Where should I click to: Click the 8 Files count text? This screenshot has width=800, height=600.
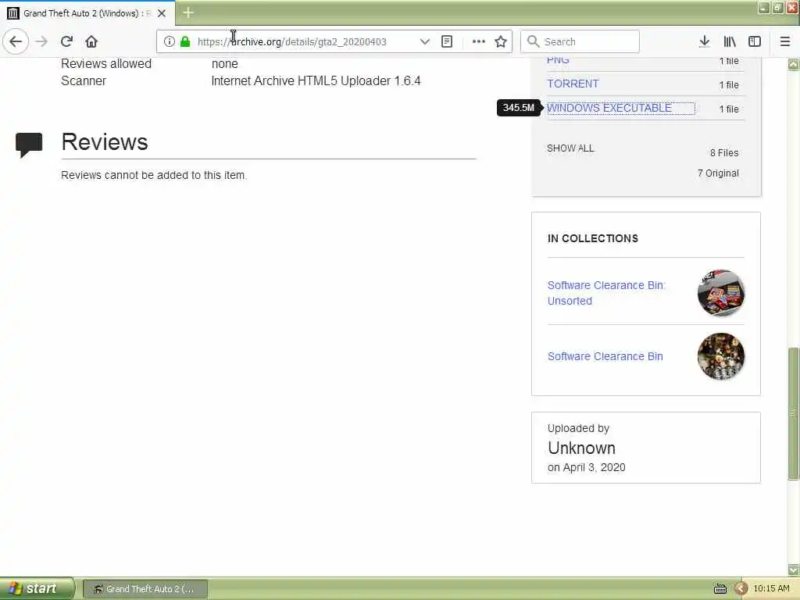pyautogui.click(x=724, y=152)
